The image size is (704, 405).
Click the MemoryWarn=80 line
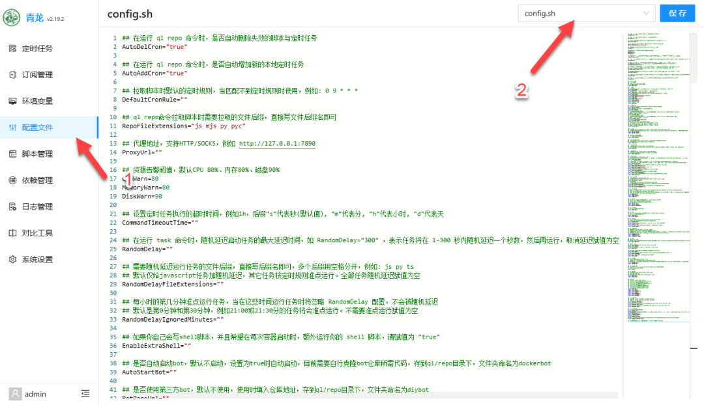(146, 188)
